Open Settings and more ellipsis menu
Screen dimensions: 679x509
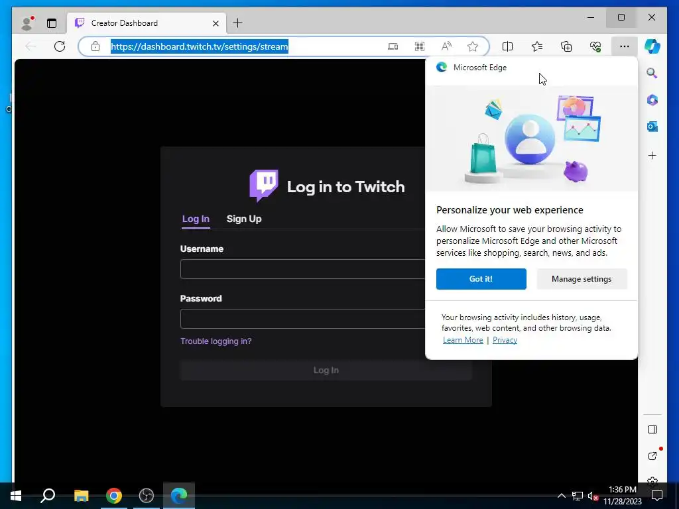pyautogui.click(x=625, y=46)
